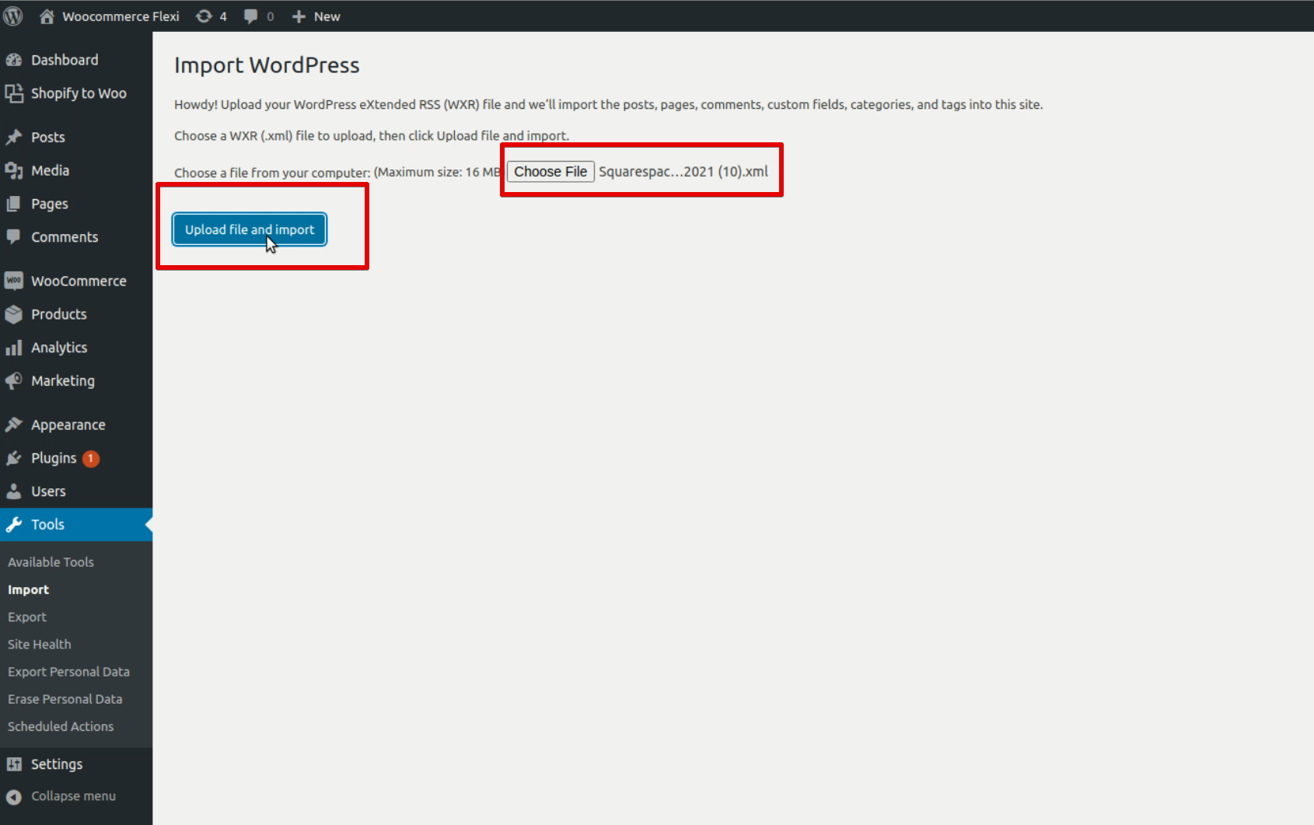Select Available Tools submenu item
This screenshot has height=825, width=1314.
[51, 562]
